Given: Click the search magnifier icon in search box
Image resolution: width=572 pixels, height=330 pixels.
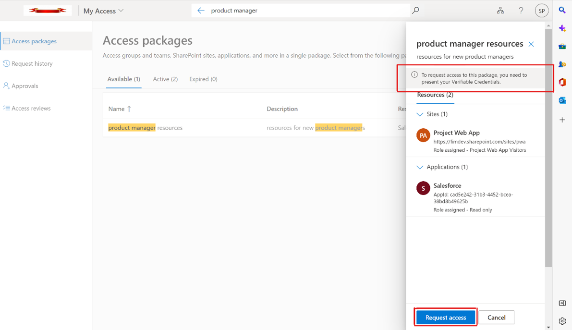Looking at the screenshot, I should point(416,10).
